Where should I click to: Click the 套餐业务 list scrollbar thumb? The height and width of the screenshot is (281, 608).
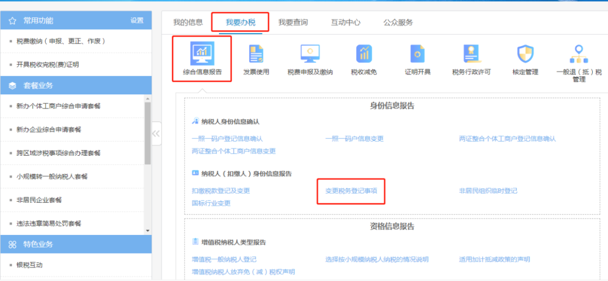point(147,134)
